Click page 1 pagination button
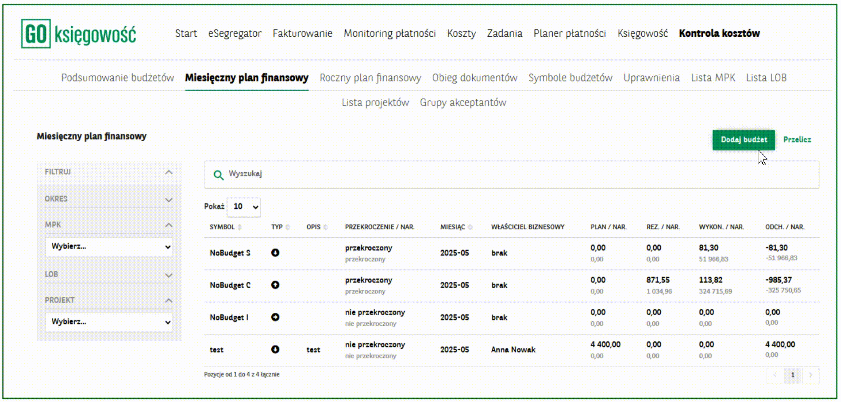 (792, 375)
